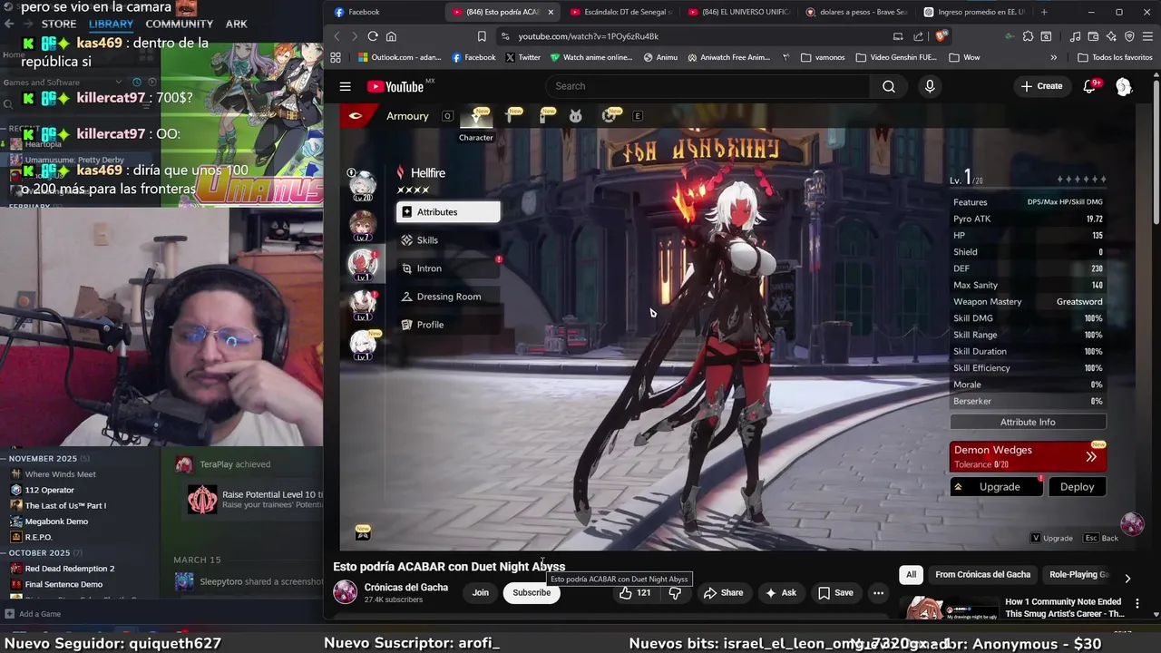Image resolution: width=1161 pixels, height=653 pixels.
Task: Open the suggested video thumbnail at bottom right
Action: (x=949, y=609)
